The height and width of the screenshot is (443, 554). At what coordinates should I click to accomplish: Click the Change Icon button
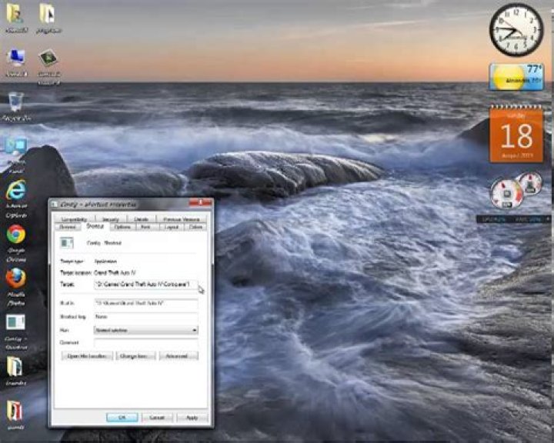click(x=135, y=356)
